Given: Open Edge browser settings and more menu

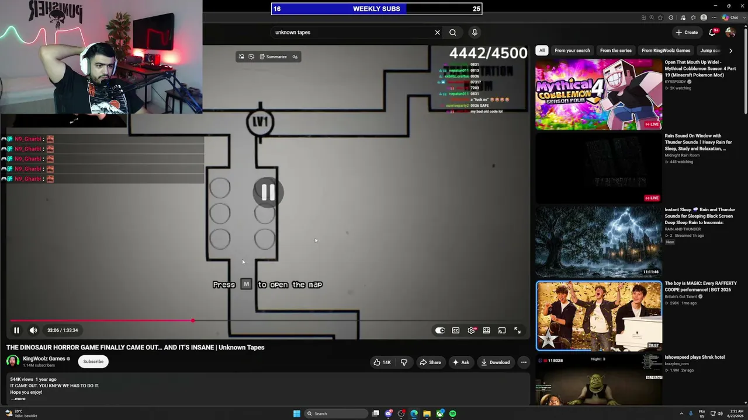Looking at the screenshot, I should click(714, 17).
